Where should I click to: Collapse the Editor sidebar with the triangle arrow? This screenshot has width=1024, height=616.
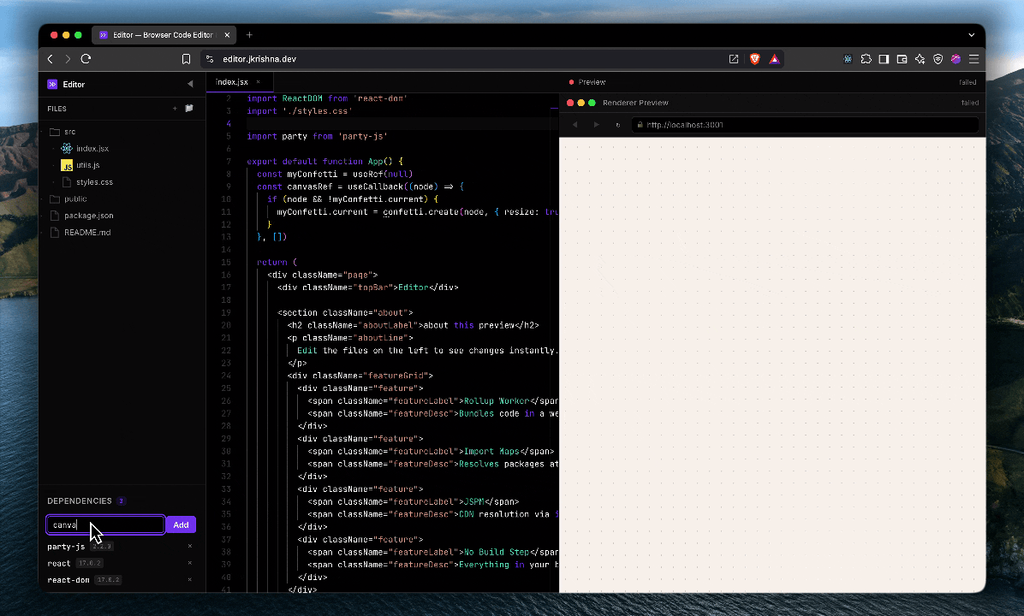pos(190,84)
